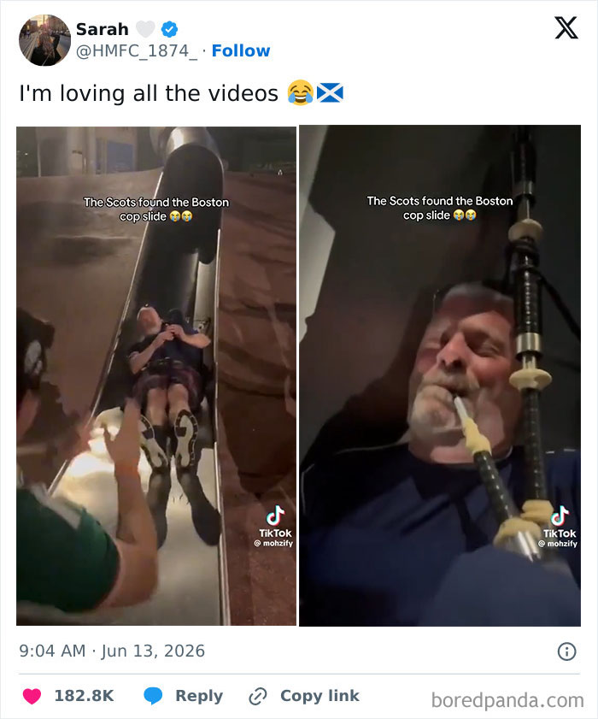Screen dimensions: 598x719
Task: Follow the @HMFC_1874_ account
Action: tap(241, 50)
